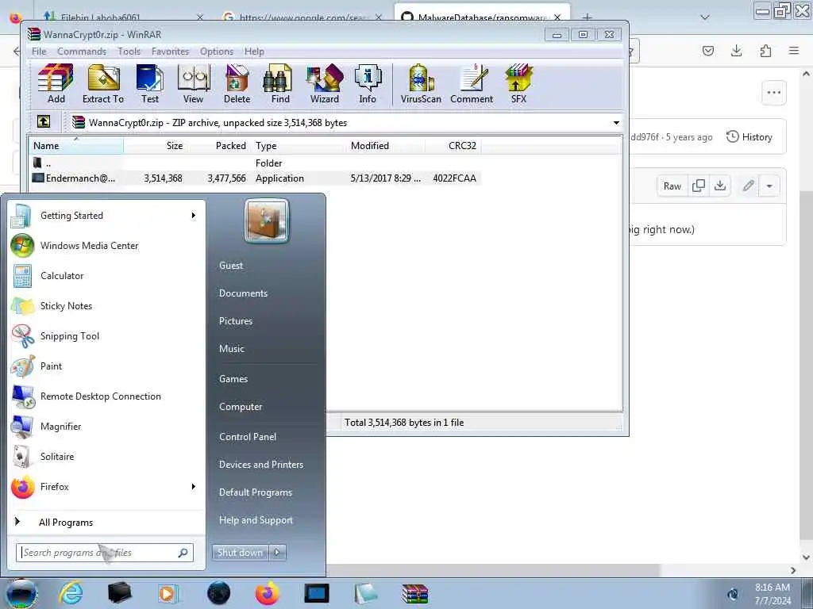Open Internet Explorer from the taskbar
Screen dimensions: 813x609
pyautogui.click(x=71, y=593)
